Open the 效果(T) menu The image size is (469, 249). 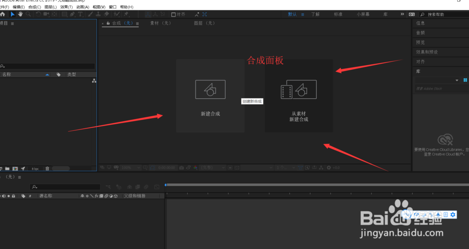tap(67, 7)
